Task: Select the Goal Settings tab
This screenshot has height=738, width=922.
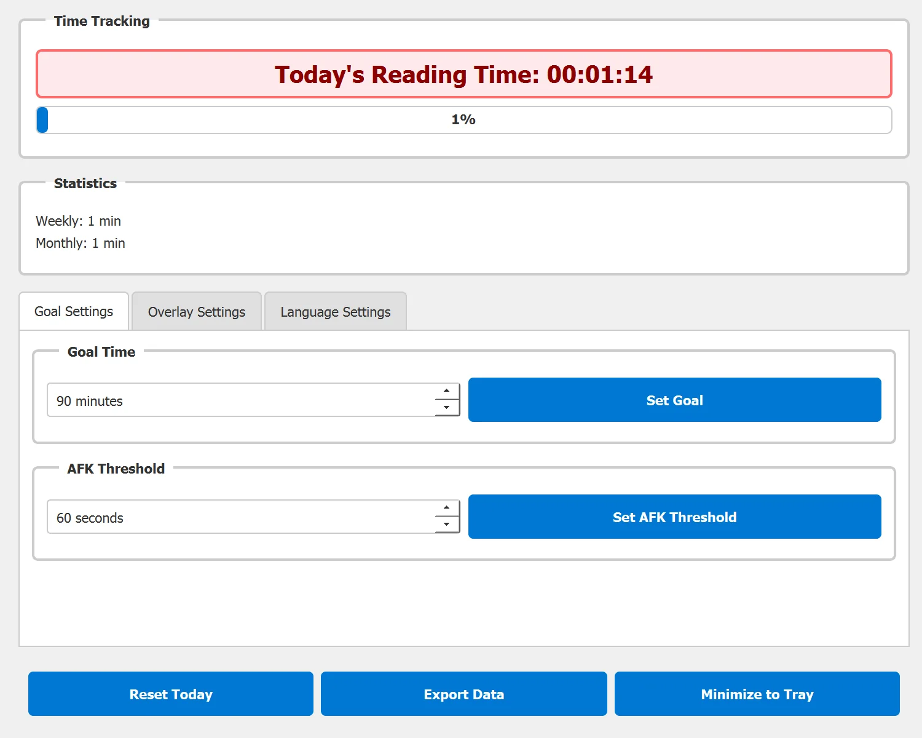Action: point(74,311)
